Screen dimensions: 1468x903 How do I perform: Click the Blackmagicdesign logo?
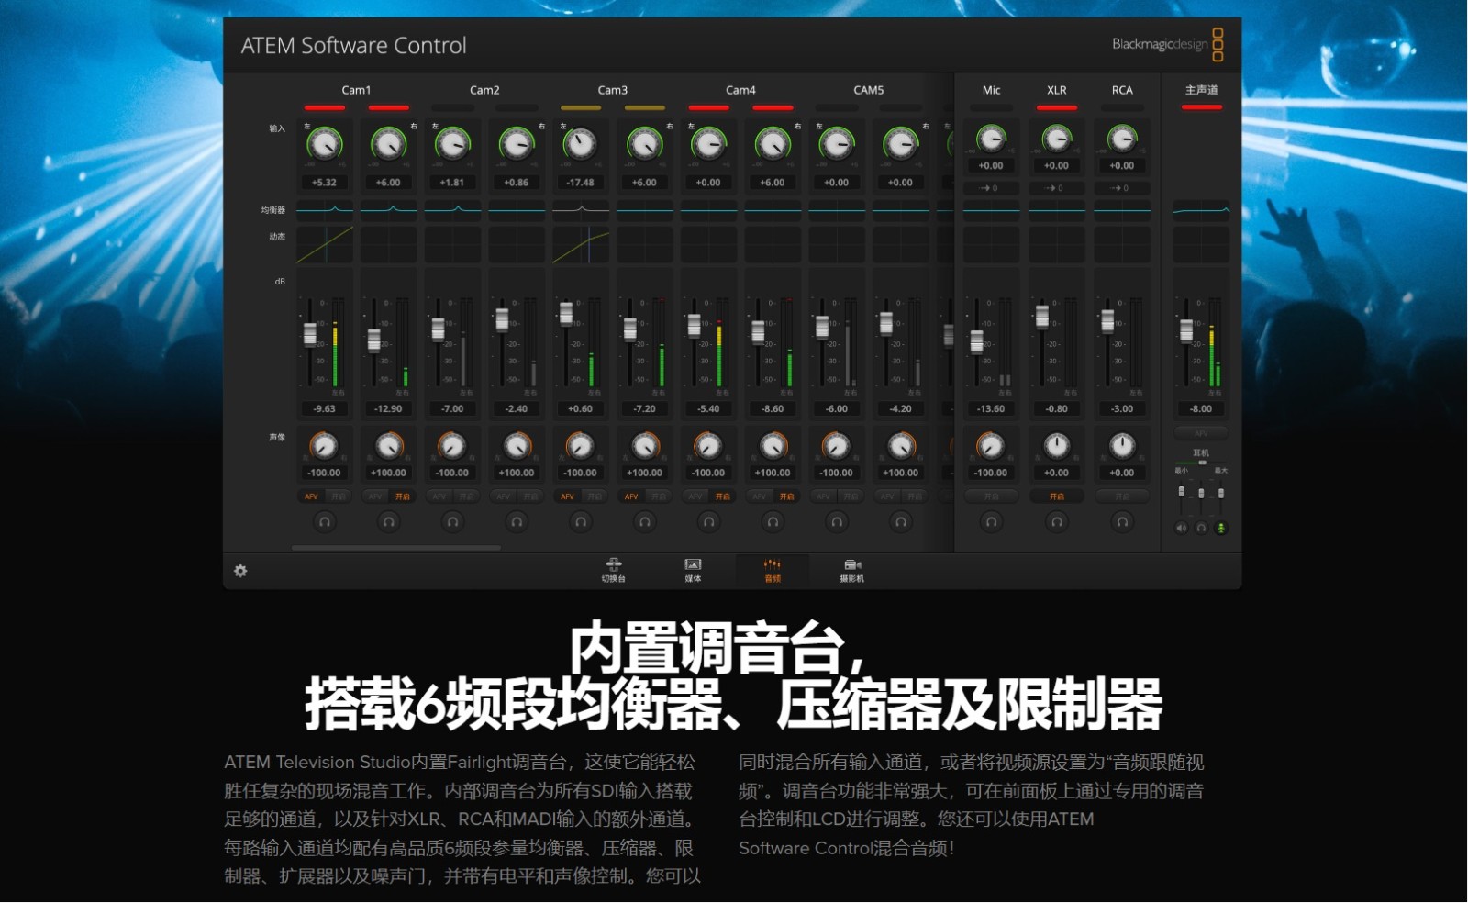click(1167, 44)
